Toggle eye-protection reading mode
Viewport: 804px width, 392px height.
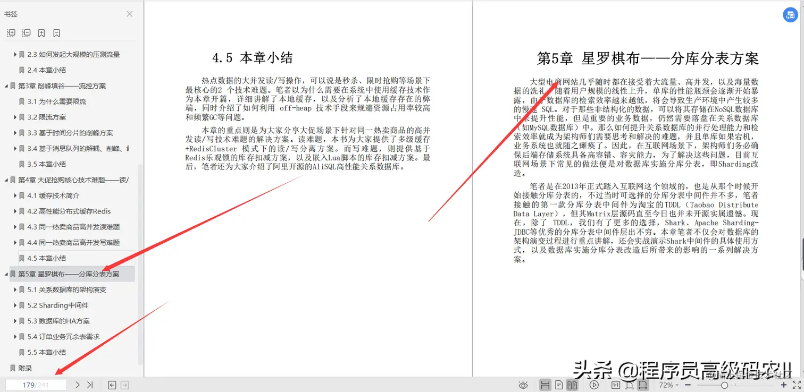[x=524, y=384]
